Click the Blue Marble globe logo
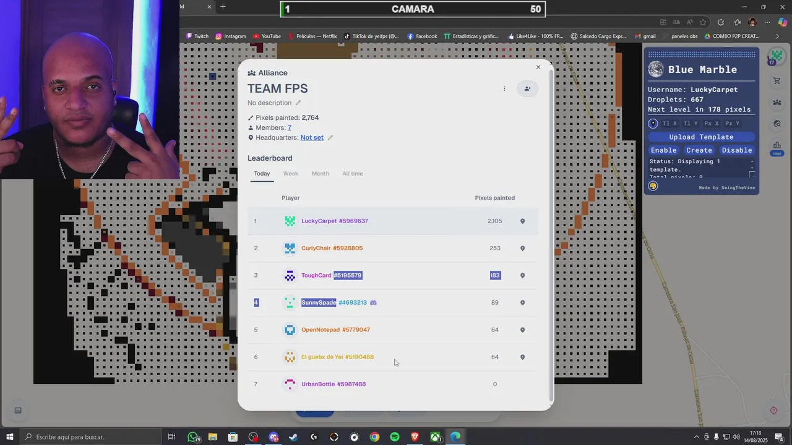792x445 pixels. tap(656, 69)
